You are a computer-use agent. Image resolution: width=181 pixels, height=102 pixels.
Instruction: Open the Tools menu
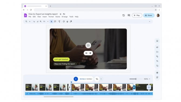71,17
